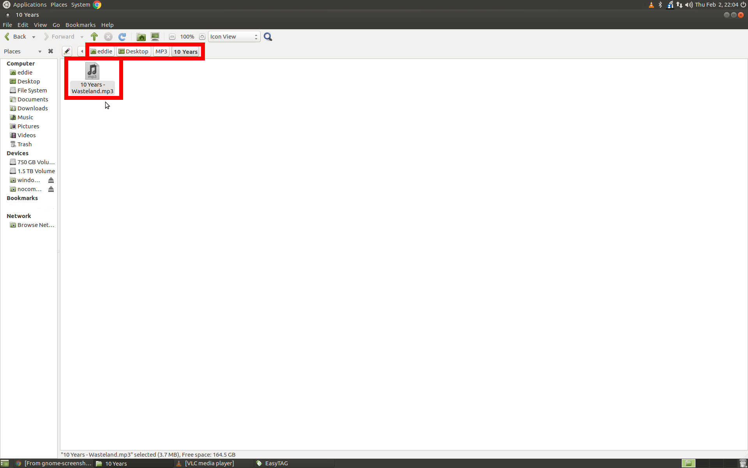Open the Bookmarks menu
748x468 pixels.
tap(80, 25)
